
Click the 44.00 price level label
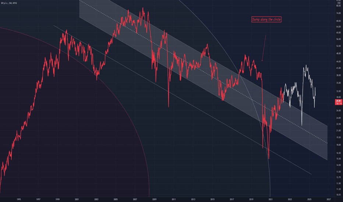339,62
